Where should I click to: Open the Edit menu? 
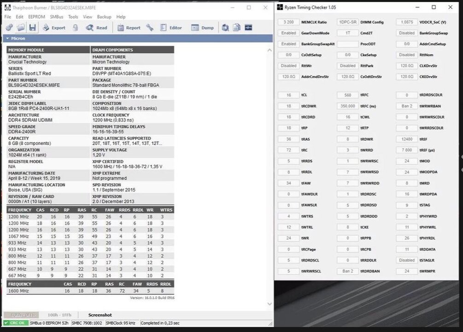pyautogui.click(x=19, y=17)
